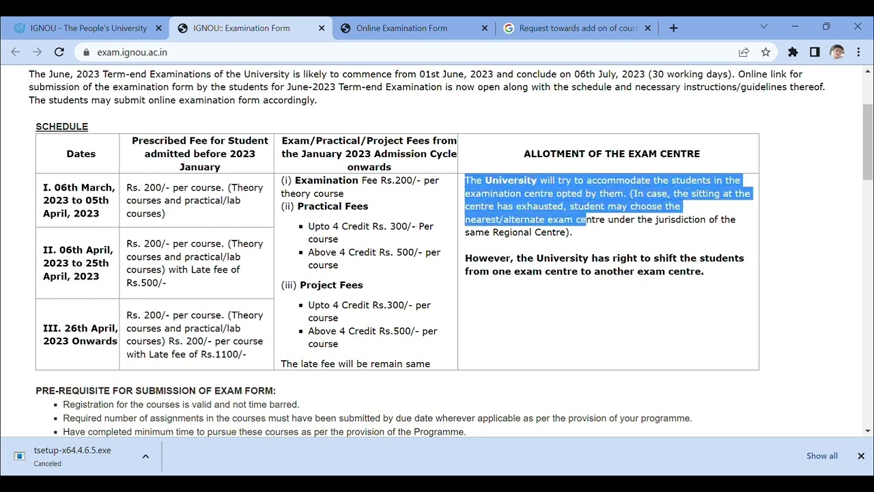Click the browser forward arrow
The image size is (874, 492).
(x=38, y=52)
